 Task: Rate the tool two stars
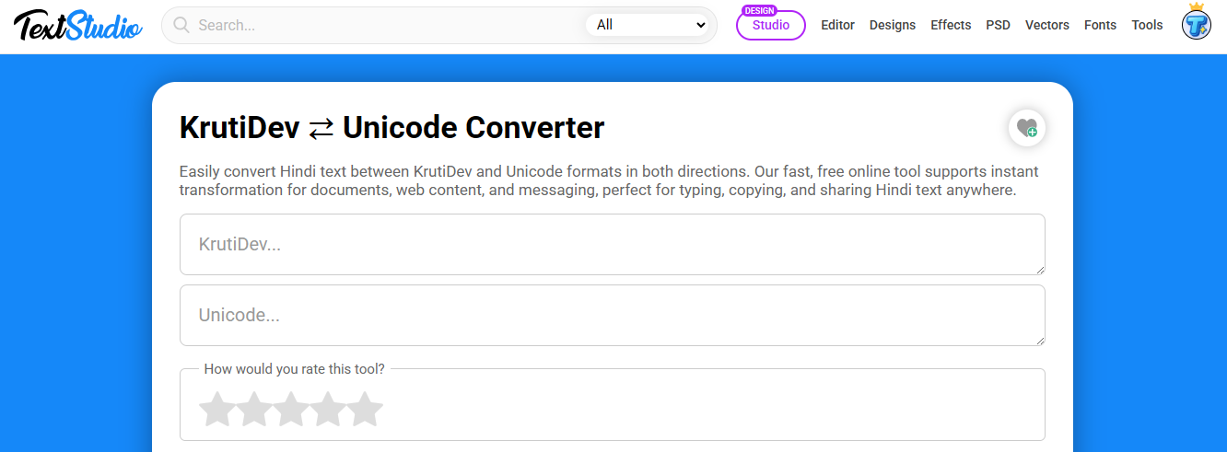pos(254,409)
